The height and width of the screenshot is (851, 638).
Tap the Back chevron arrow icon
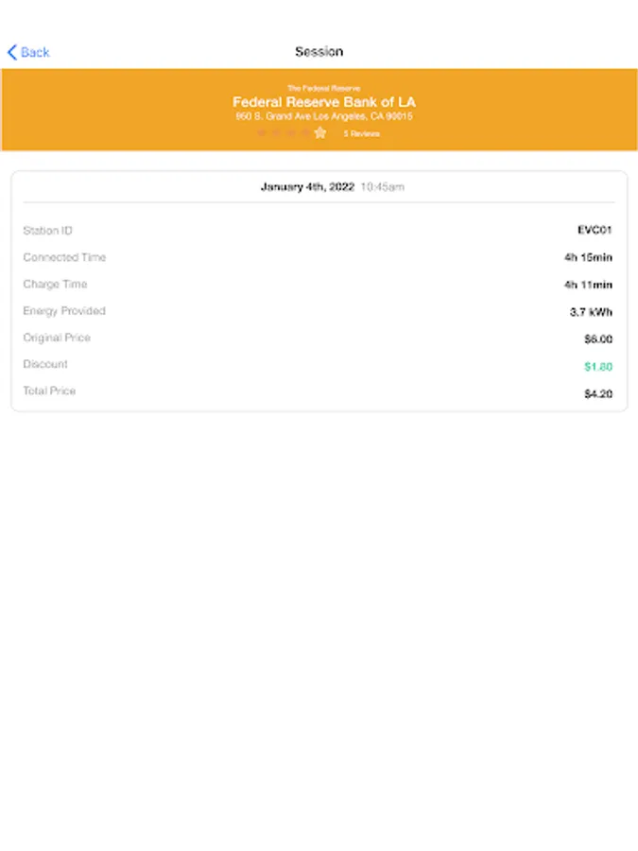(12, 52)
